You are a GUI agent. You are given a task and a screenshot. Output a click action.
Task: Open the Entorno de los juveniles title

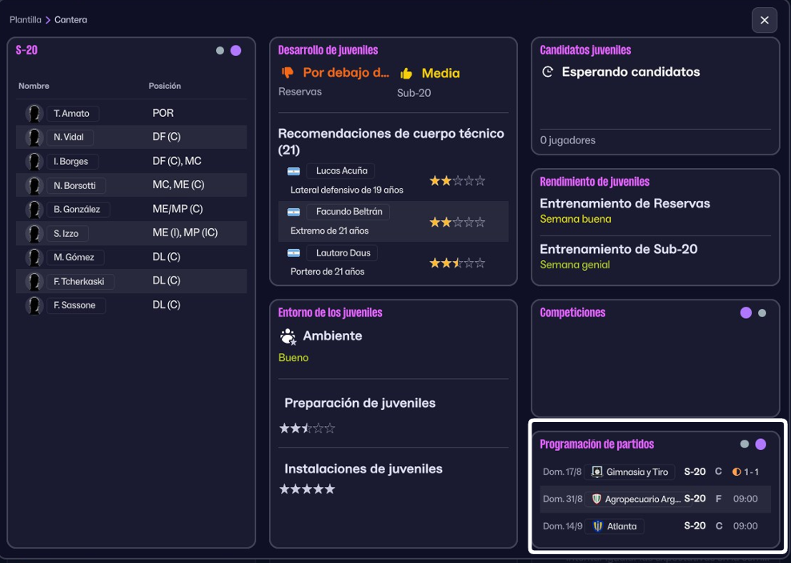(x=330, y=313)
